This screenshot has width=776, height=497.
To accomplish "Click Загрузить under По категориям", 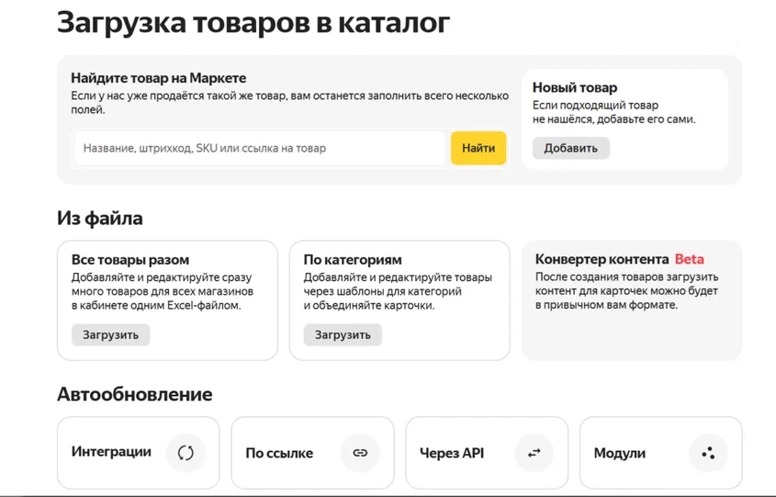I will (343, 334).
